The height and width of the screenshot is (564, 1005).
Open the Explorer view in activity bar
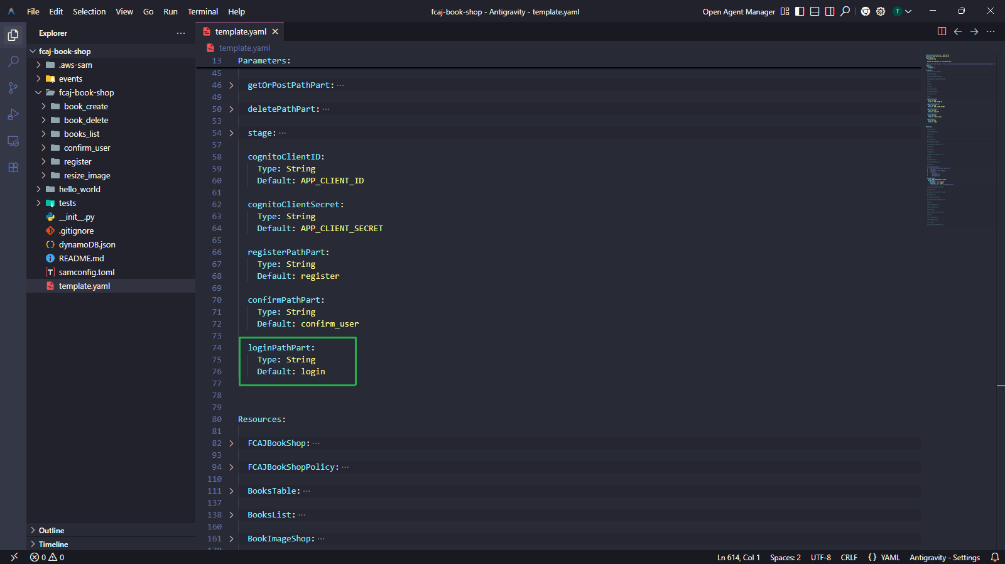click(13, 35)
